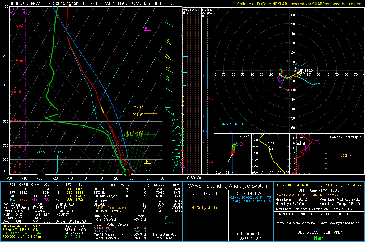Click the 12 km height marker
The height and width of the screenshot is (242, 365).
[x=18, y=61]
